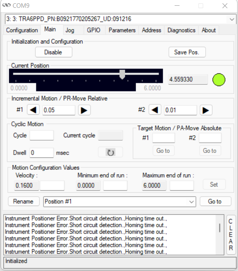This screenshot has height=271, width=238.
Task: Expand the TRA6PPD device selection dropdown
Action: 231,19
